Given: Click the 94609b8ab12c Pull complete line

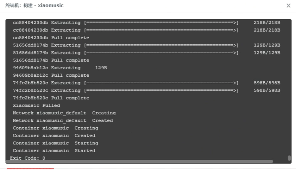Looking at the screenshot, I should click(x=51, y=75).
